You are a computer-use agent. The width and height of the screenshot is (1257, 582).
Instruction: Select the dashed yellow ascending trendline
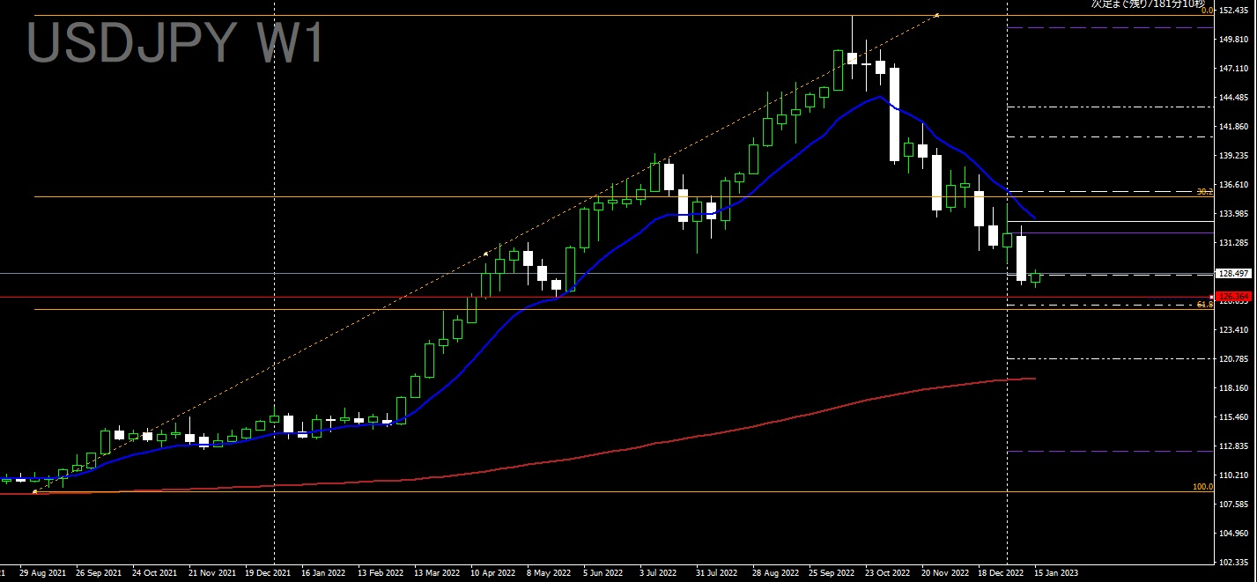[x=484, y=254]
